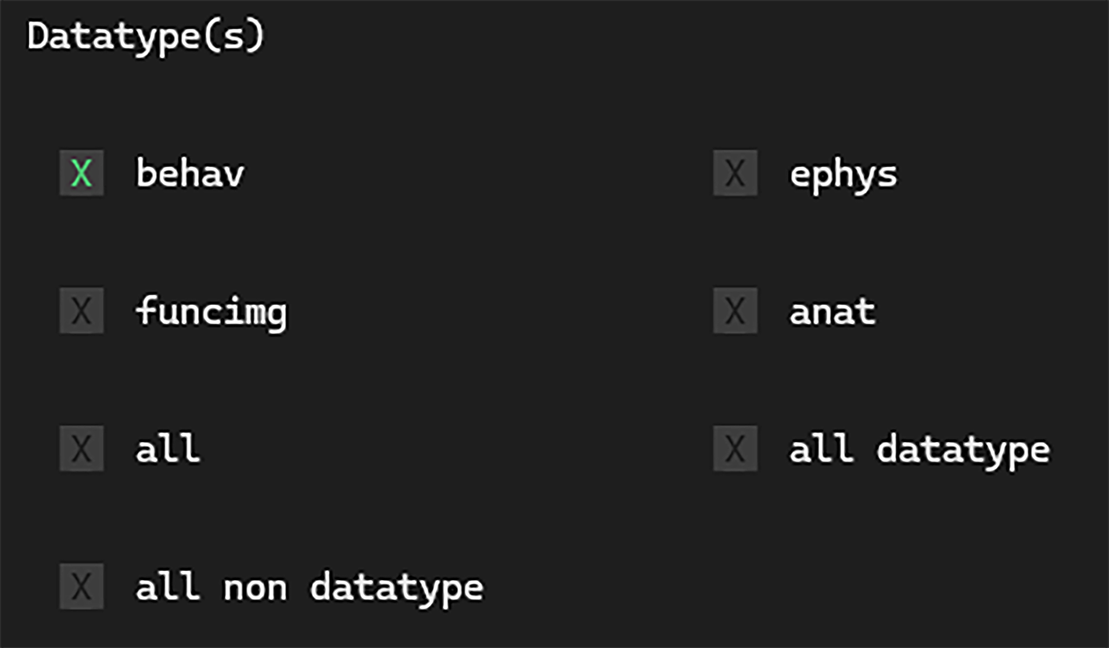Check the anat datatype box
Viewport: 1109px width, 648px height.
(735, 311)
